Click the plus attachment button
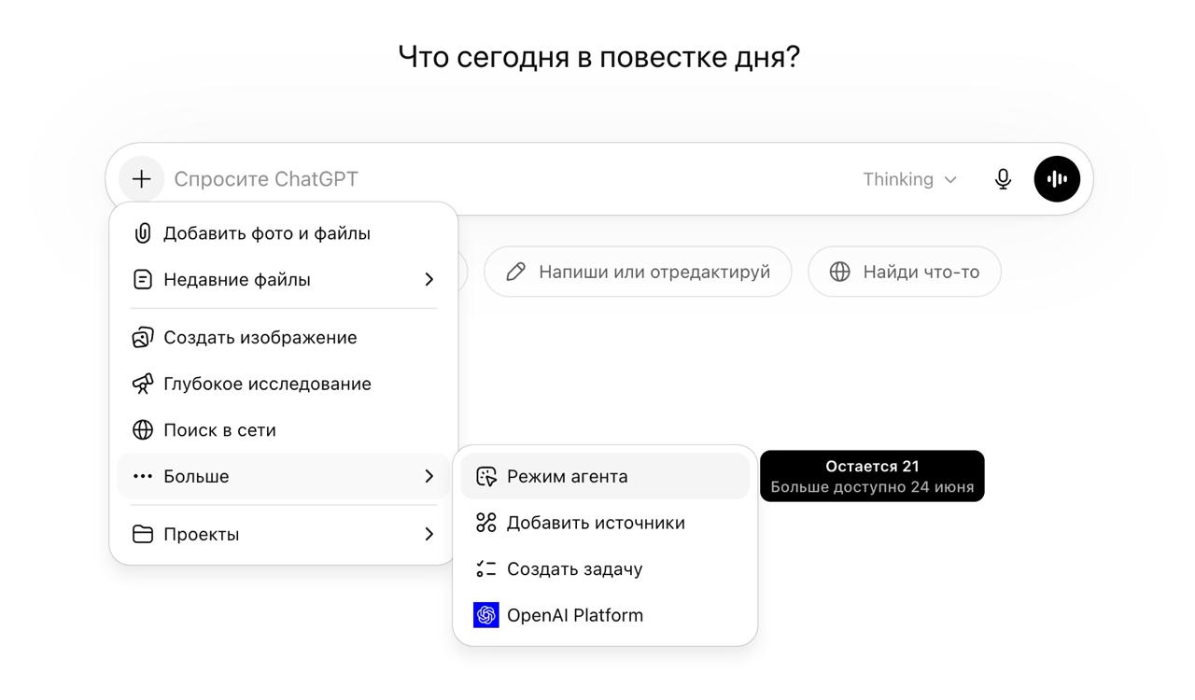Viewport: 1195px width, 700px height. pyautogui.click(x=141, y=179)
